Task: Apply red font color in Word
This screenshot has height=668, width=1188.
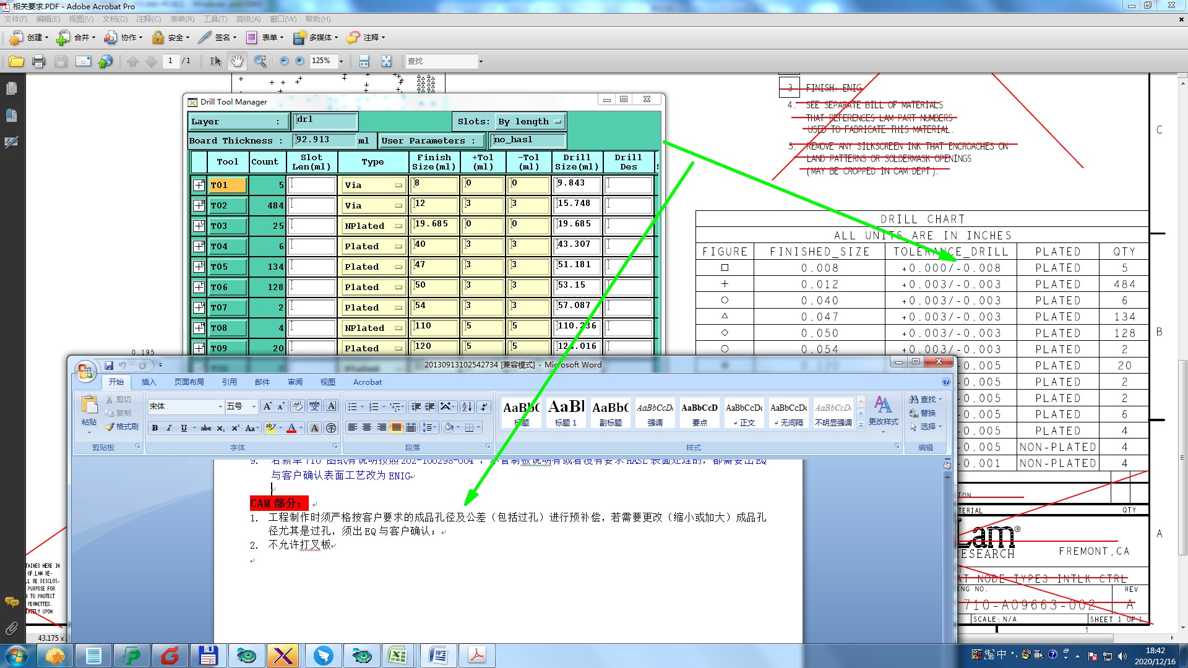Action: point(291,427)
